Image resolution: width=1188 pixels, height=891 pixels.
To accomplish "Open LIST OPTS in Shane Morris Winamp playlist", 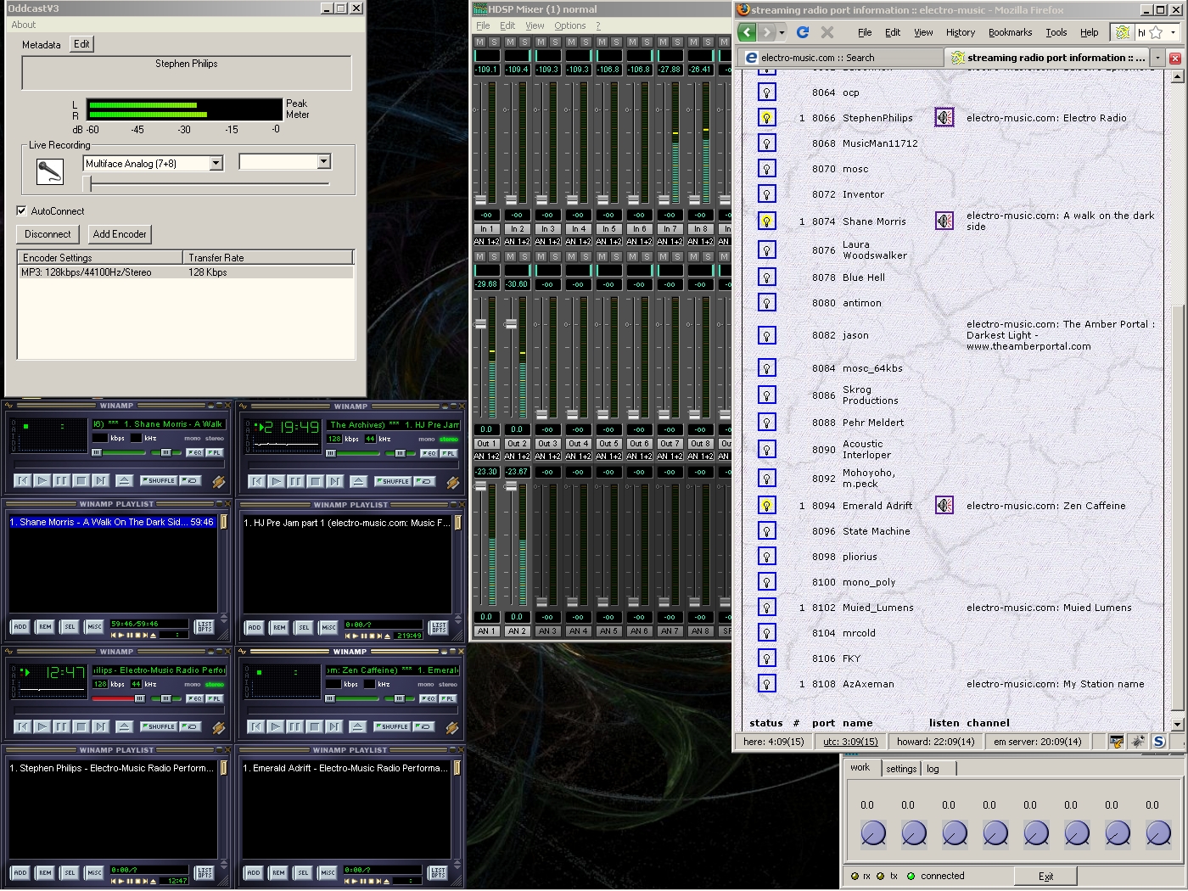I will point(205,627).
